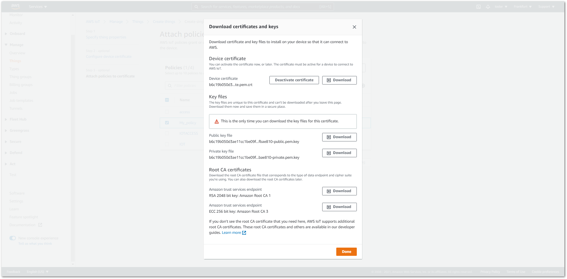
Task: Click the Done button
Action: pos(346,251)
